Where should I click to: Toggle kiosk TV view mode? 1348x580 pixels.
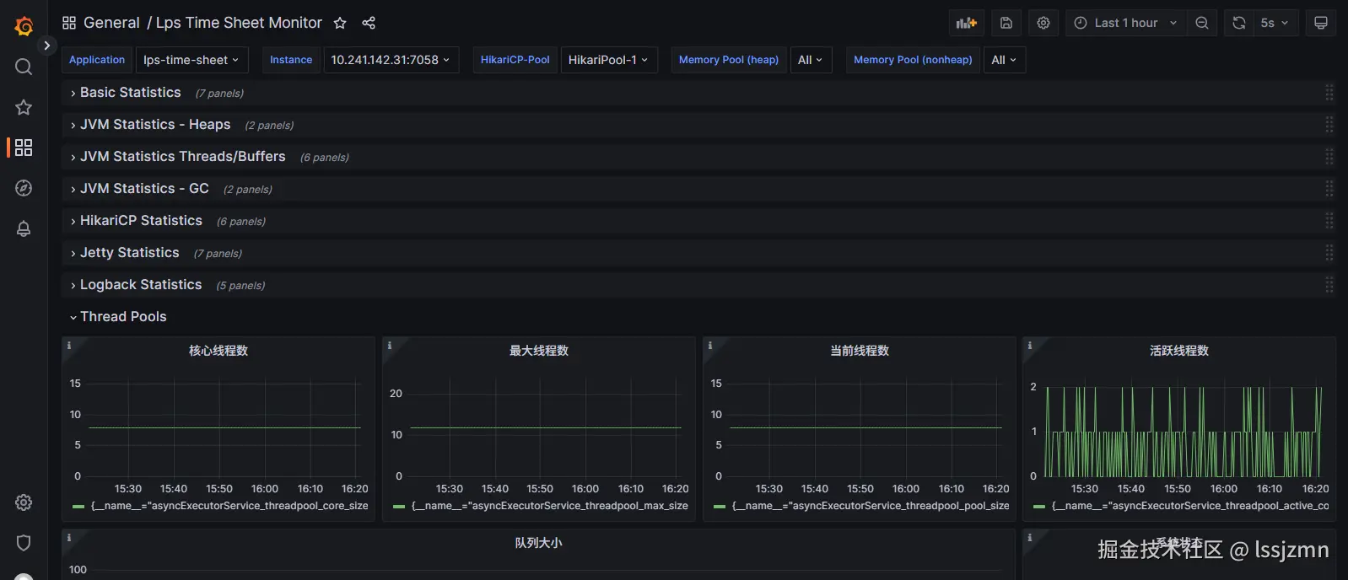point(1321,23)
